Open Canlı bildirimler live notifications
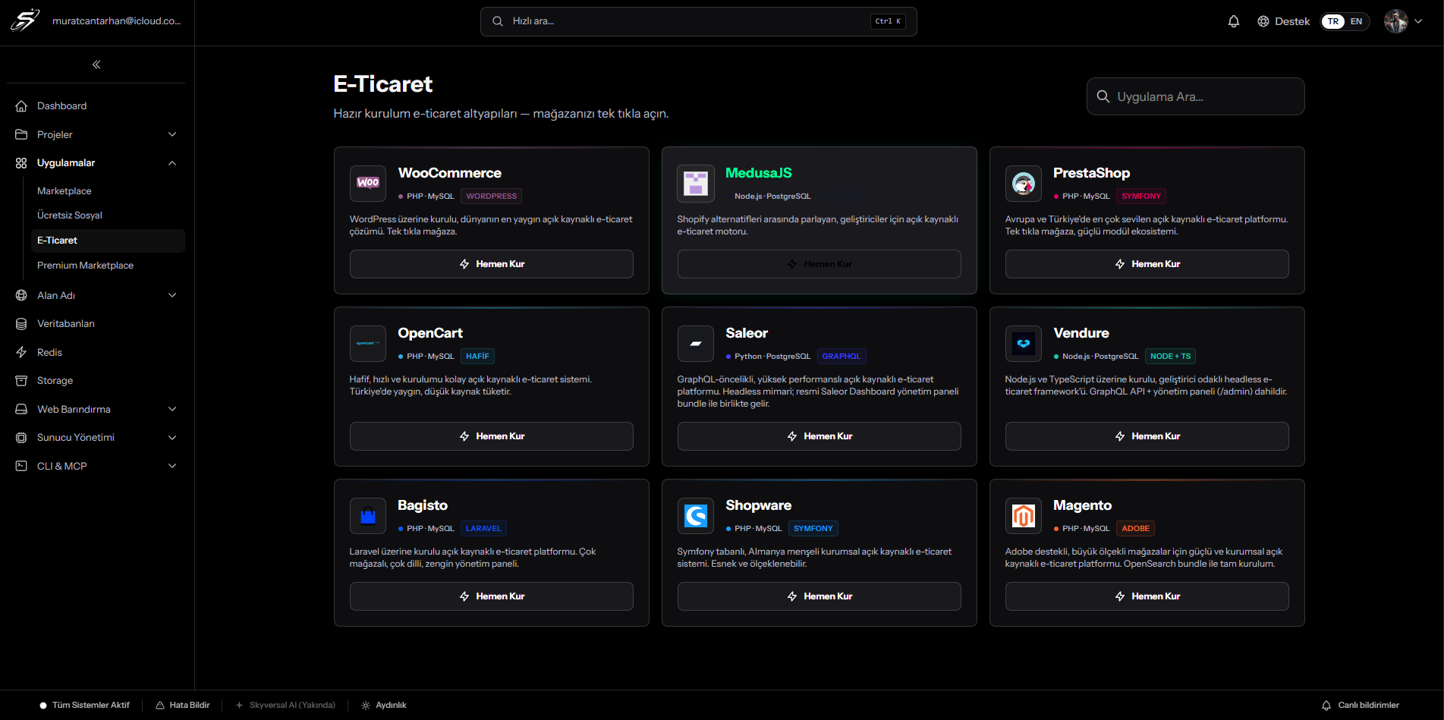1444x720 pixels. pyautogui.click(x=1361, y=706)
